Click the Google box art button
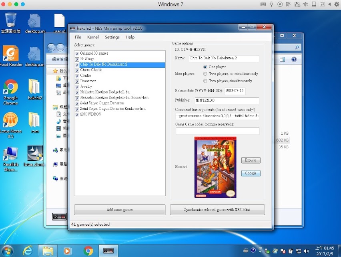 pyautogui.click(x=251, y=173)
